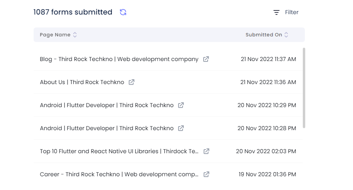Select the Blog - Third Rock Techkno entry
353x190 pixels.
[119, 59]
